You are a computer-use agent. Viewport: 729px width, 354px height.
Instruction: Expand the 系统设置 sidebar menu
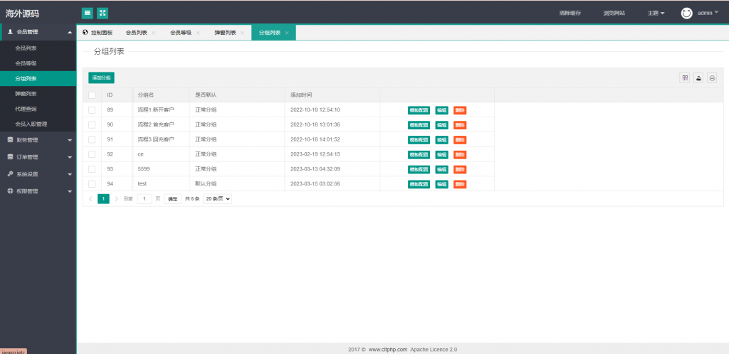[38, 174]
